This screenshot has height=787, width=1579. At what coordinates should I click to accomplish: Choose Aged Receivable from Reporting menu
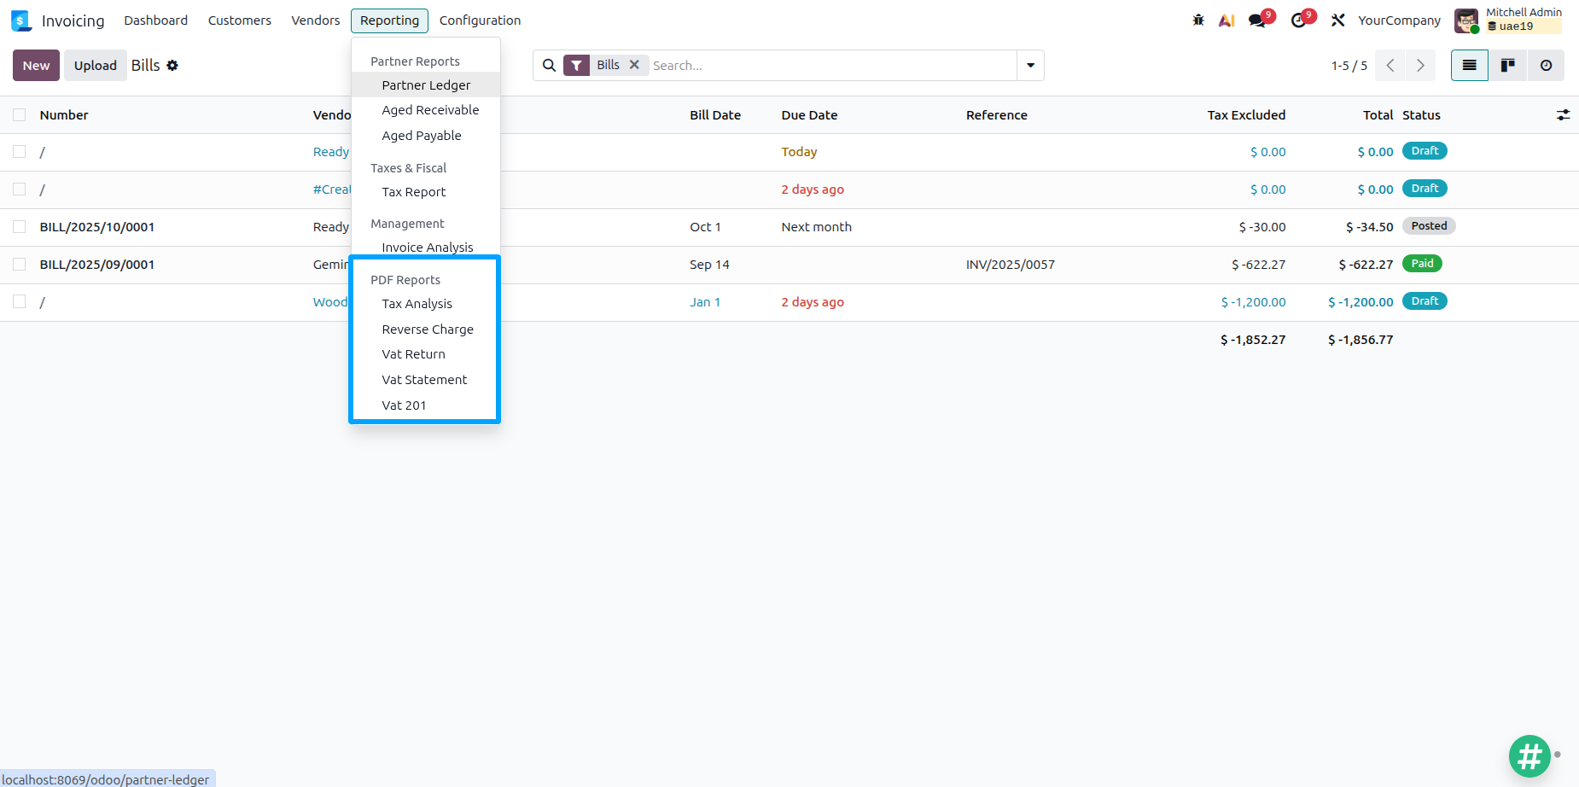430,110
